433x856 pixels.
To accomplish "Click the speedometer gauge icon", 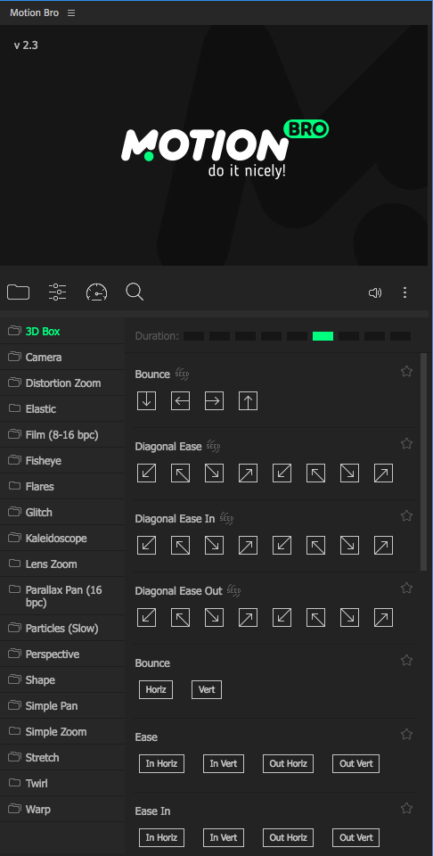I will tap(96, 292).
